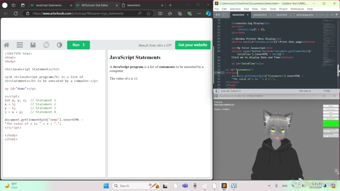This screenshot has width=340, height=191.
Task: Open Sublime Text Help menu
Action: [310, 9]
